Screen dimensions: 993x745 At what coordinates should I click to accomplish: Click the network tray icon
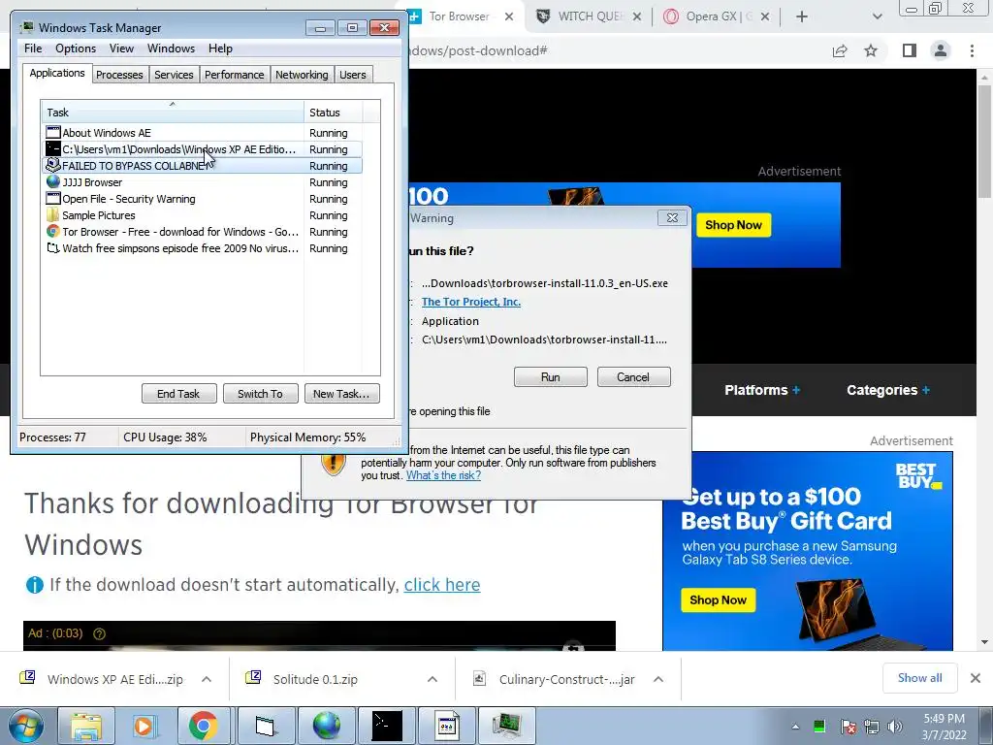pyautogui.click(x=872, y=727)
